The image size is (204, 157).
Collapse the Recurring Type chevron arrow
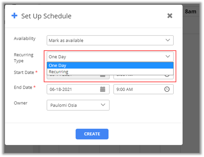(x=168, y=57)
